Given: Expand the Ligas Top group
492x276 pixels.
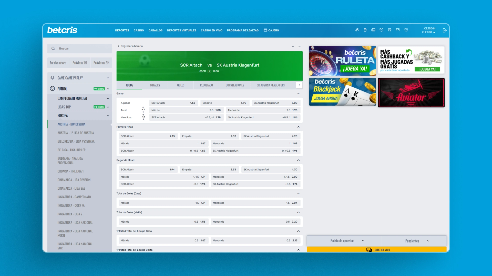Looking at the screenshot, I should [108, 107].
